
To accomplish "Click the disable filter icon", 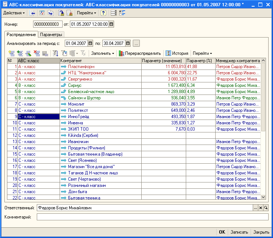I will point(83,53).
